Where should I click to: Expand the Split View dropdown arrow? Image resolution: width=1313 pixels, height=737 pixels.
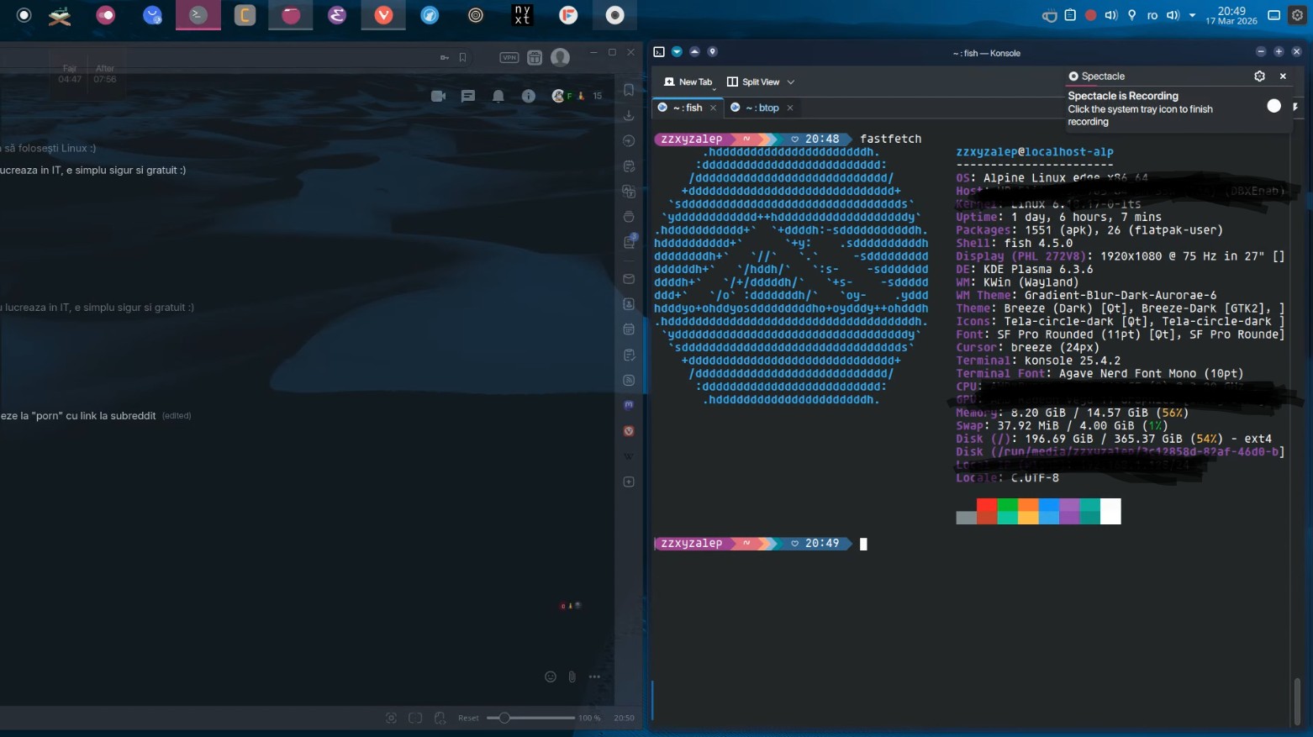[x=791, y=82]
